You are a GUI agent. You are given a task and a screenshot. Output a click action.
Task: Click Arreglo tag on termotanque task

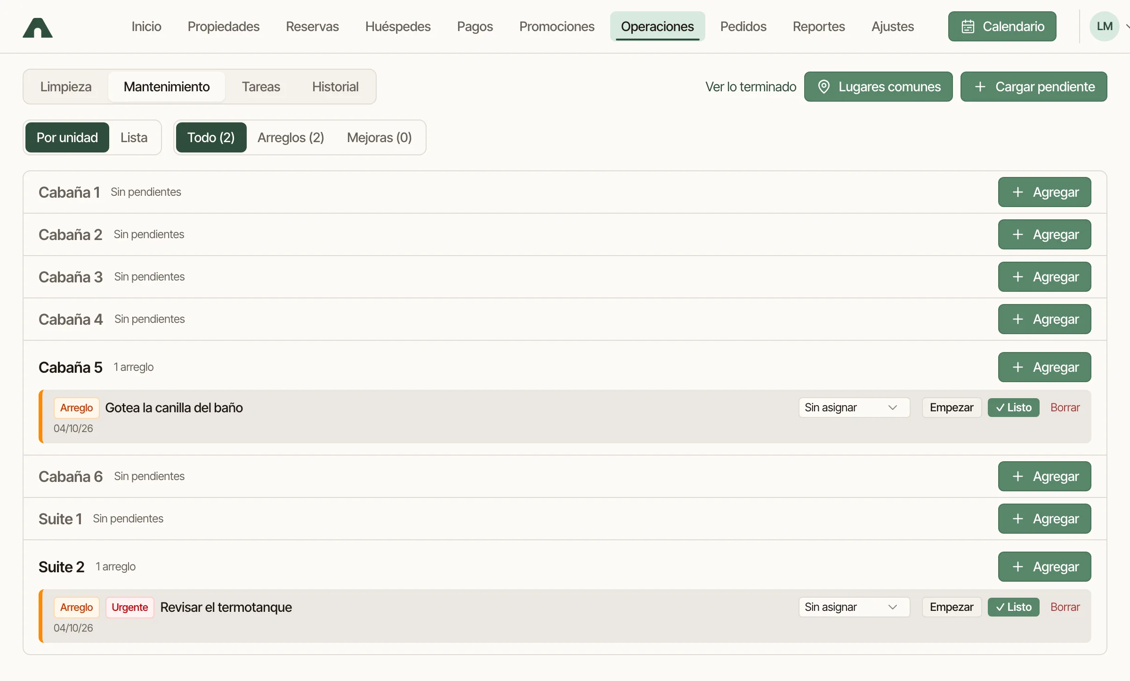(76, 607)
